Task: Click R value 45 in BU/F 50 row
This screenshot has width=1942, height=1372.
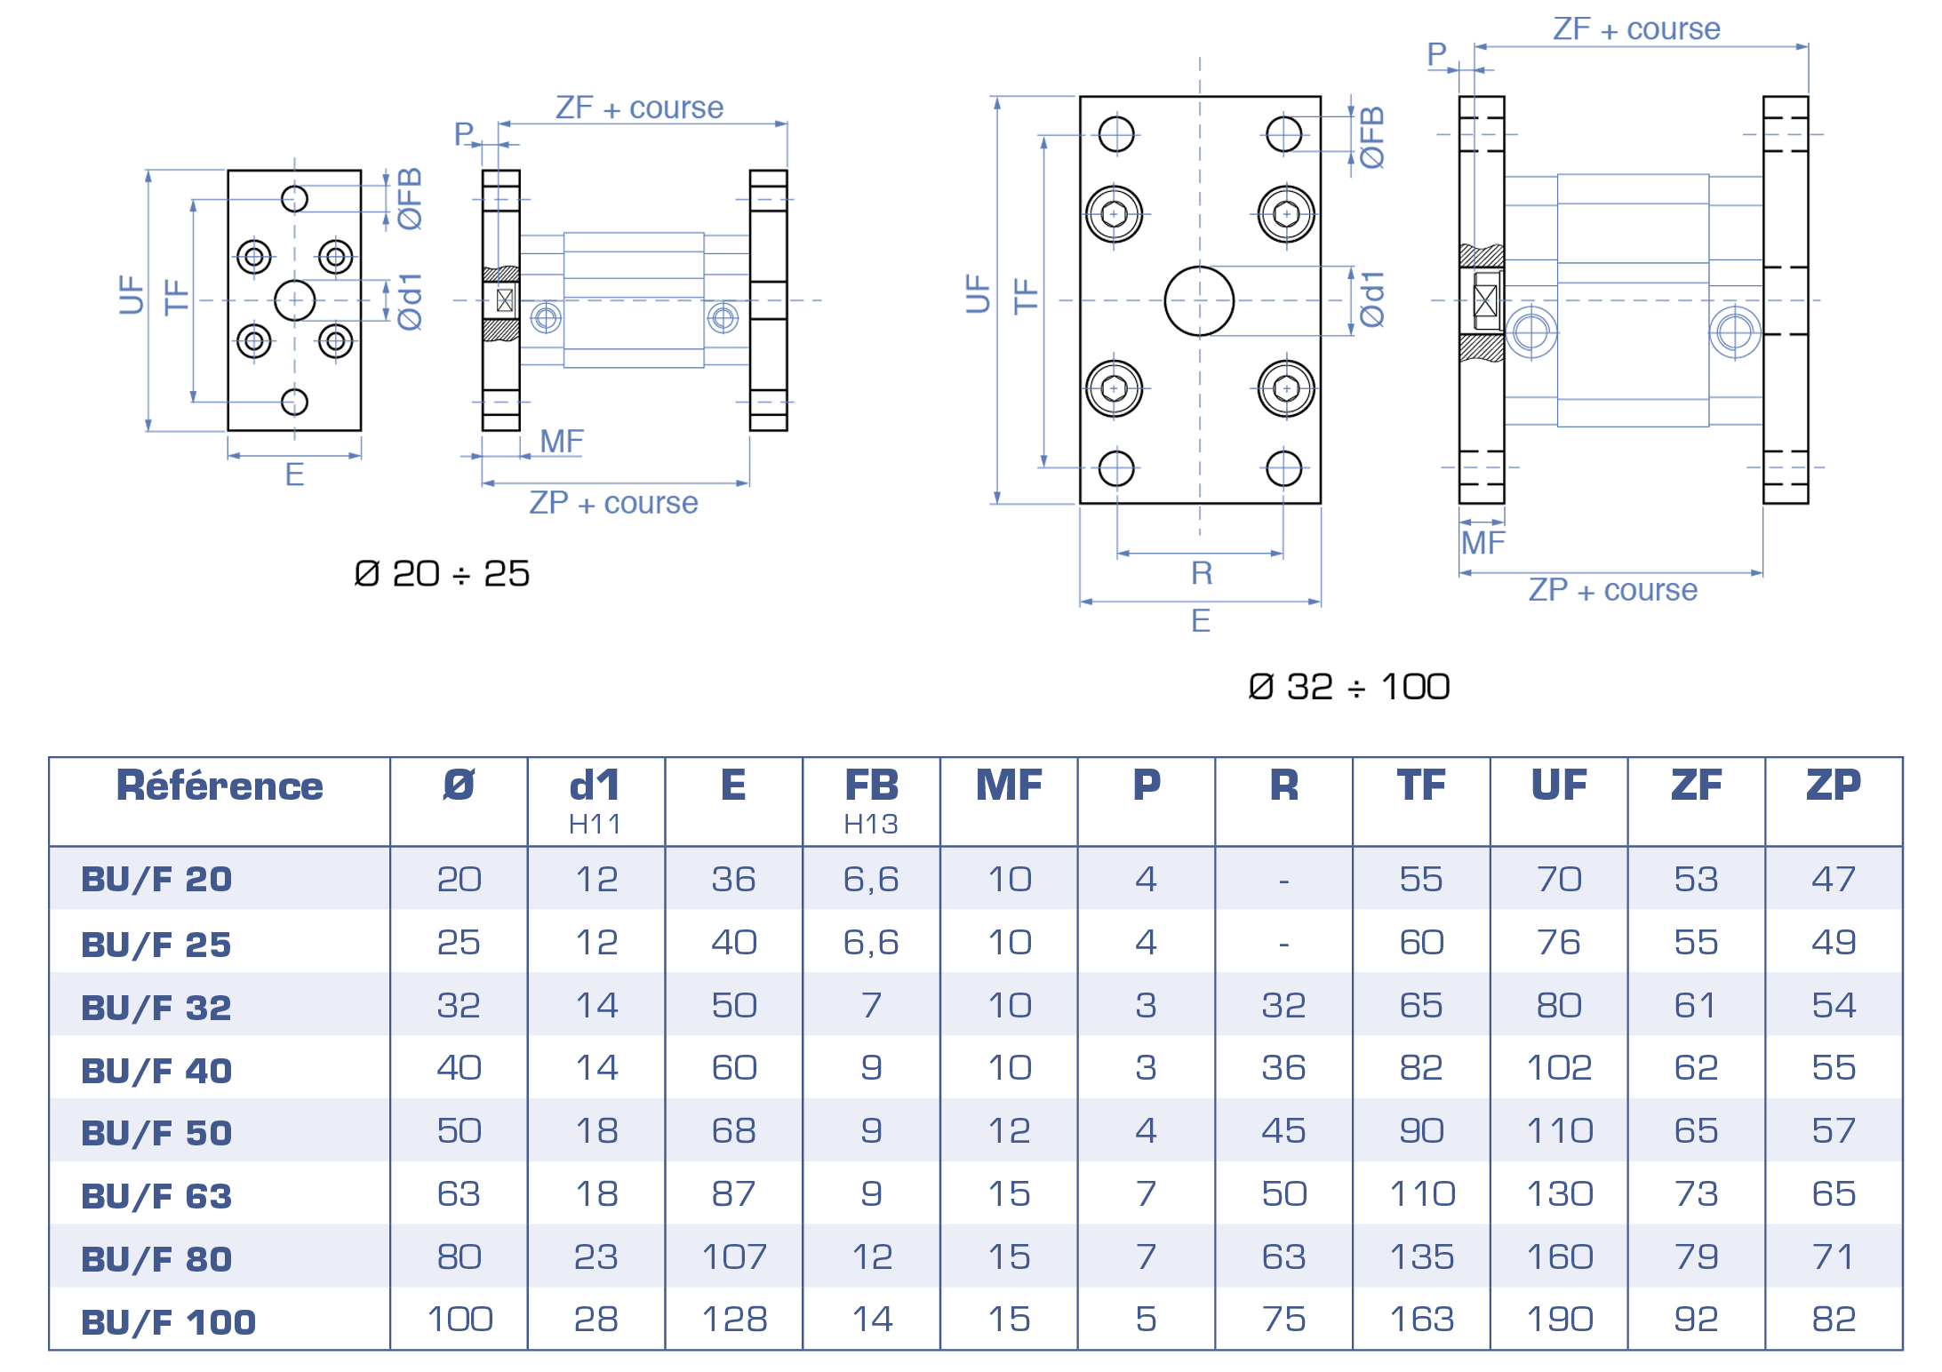Action: [x=1283, y=1130]
